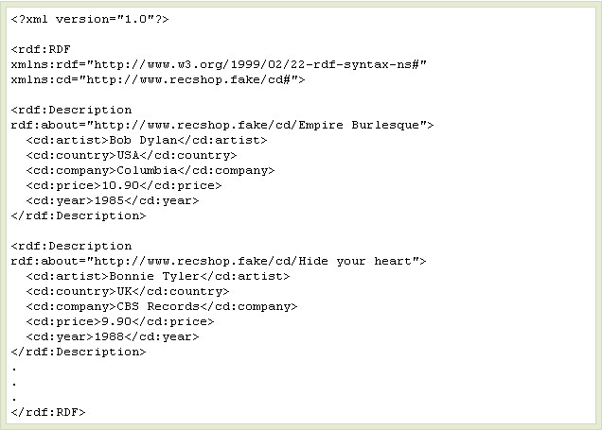Click the xmlns:cd namespace declaration line
This screenshot has height=430, width=602.
click(x=157, y=79)
